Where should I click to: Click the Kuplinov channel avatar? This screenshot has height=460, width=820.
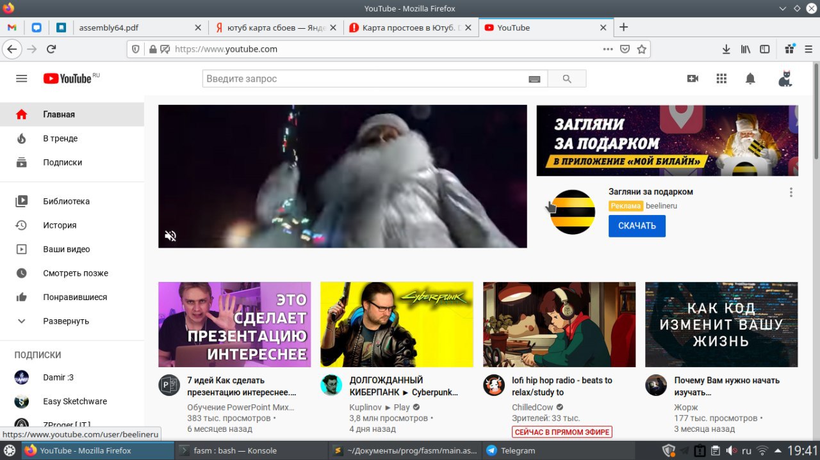331,385
